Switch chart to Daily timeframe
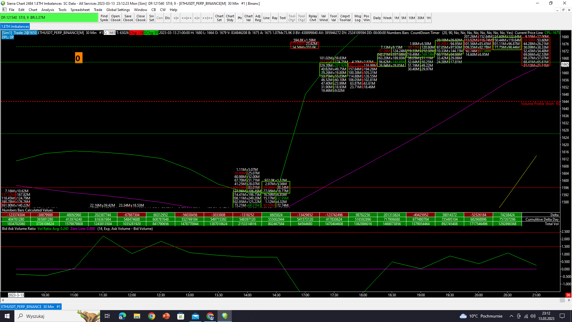This screenshot has width=572, height=322. (x=377, y=18)
